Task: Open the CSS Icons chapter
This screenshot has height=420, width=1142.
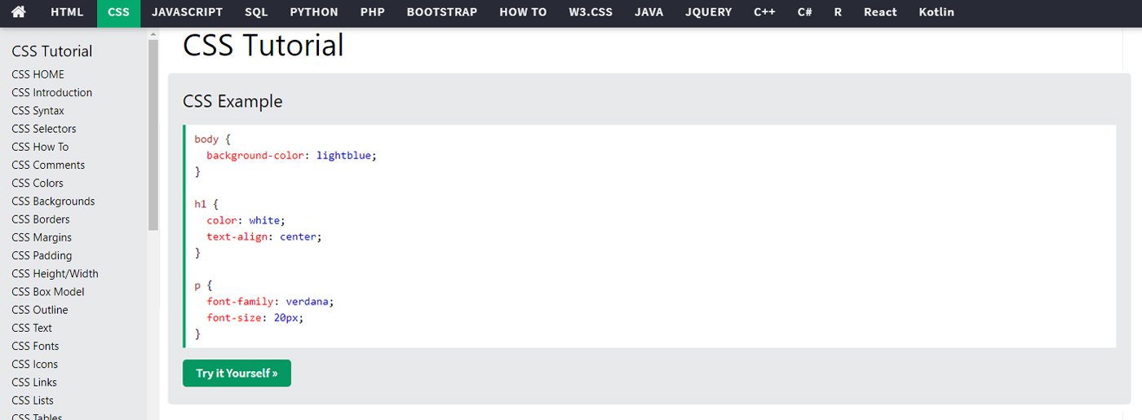Action: coord(34,365)
